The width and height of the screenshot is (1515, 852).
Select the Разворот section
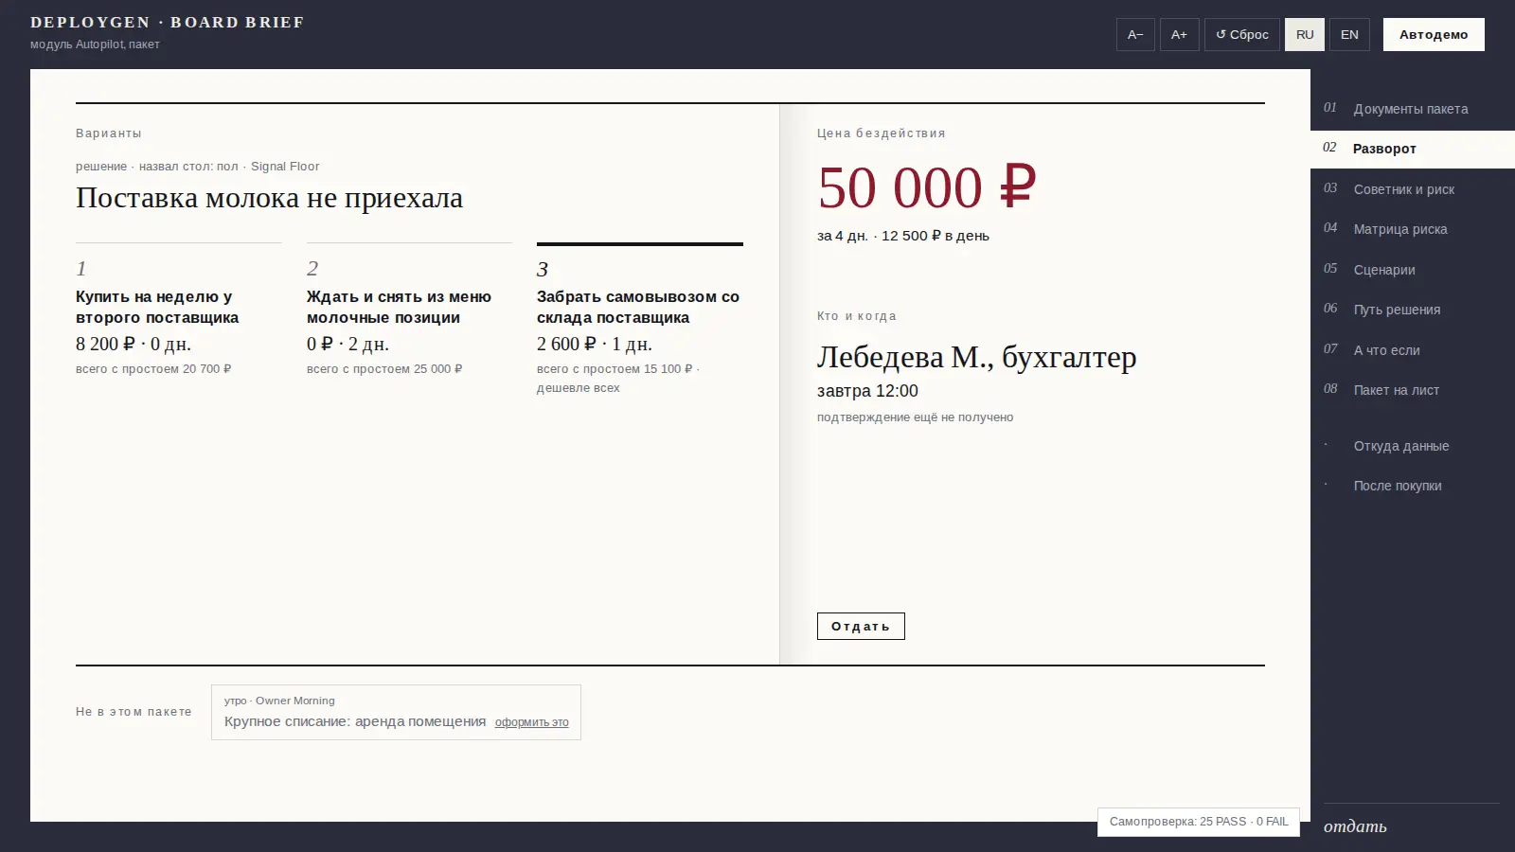tap(1413, 149)
